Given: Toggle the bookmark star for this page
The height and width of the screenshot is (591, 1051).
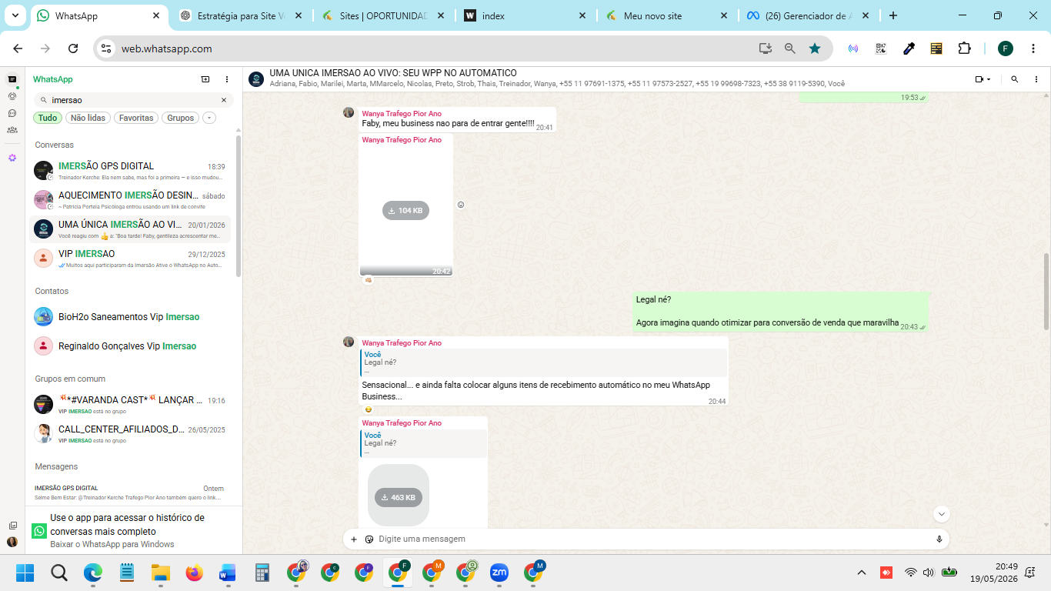Looking at the screenshot, I should click(815, 48).
